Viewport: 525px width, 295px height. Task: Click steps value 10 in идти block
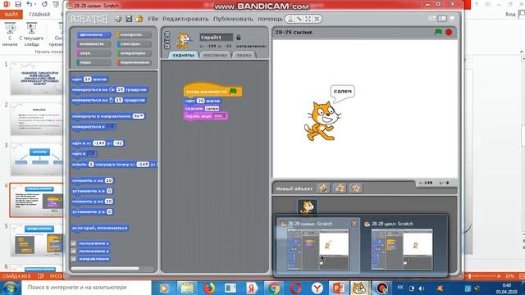(x=88, y=79)
